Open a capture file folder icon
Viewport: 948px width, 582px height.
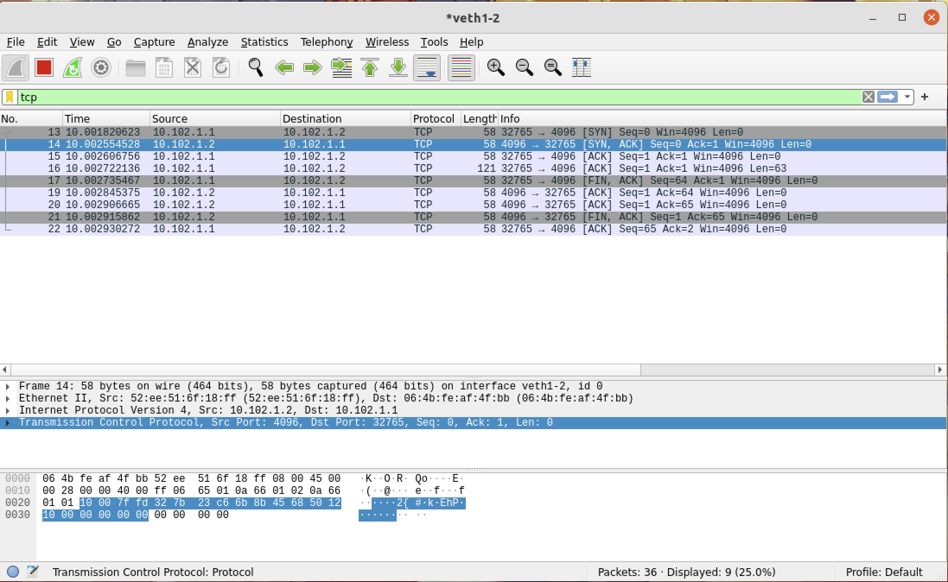point(135,68)
